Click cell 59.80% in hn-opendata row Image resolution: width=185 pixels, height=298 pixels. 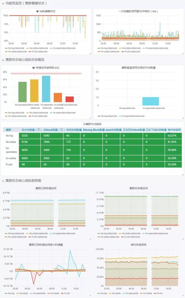point(173,150)
